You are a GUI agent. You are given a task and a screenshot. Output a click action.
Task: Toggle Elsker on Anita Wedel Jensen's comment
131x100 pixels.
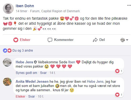point(20,96)
